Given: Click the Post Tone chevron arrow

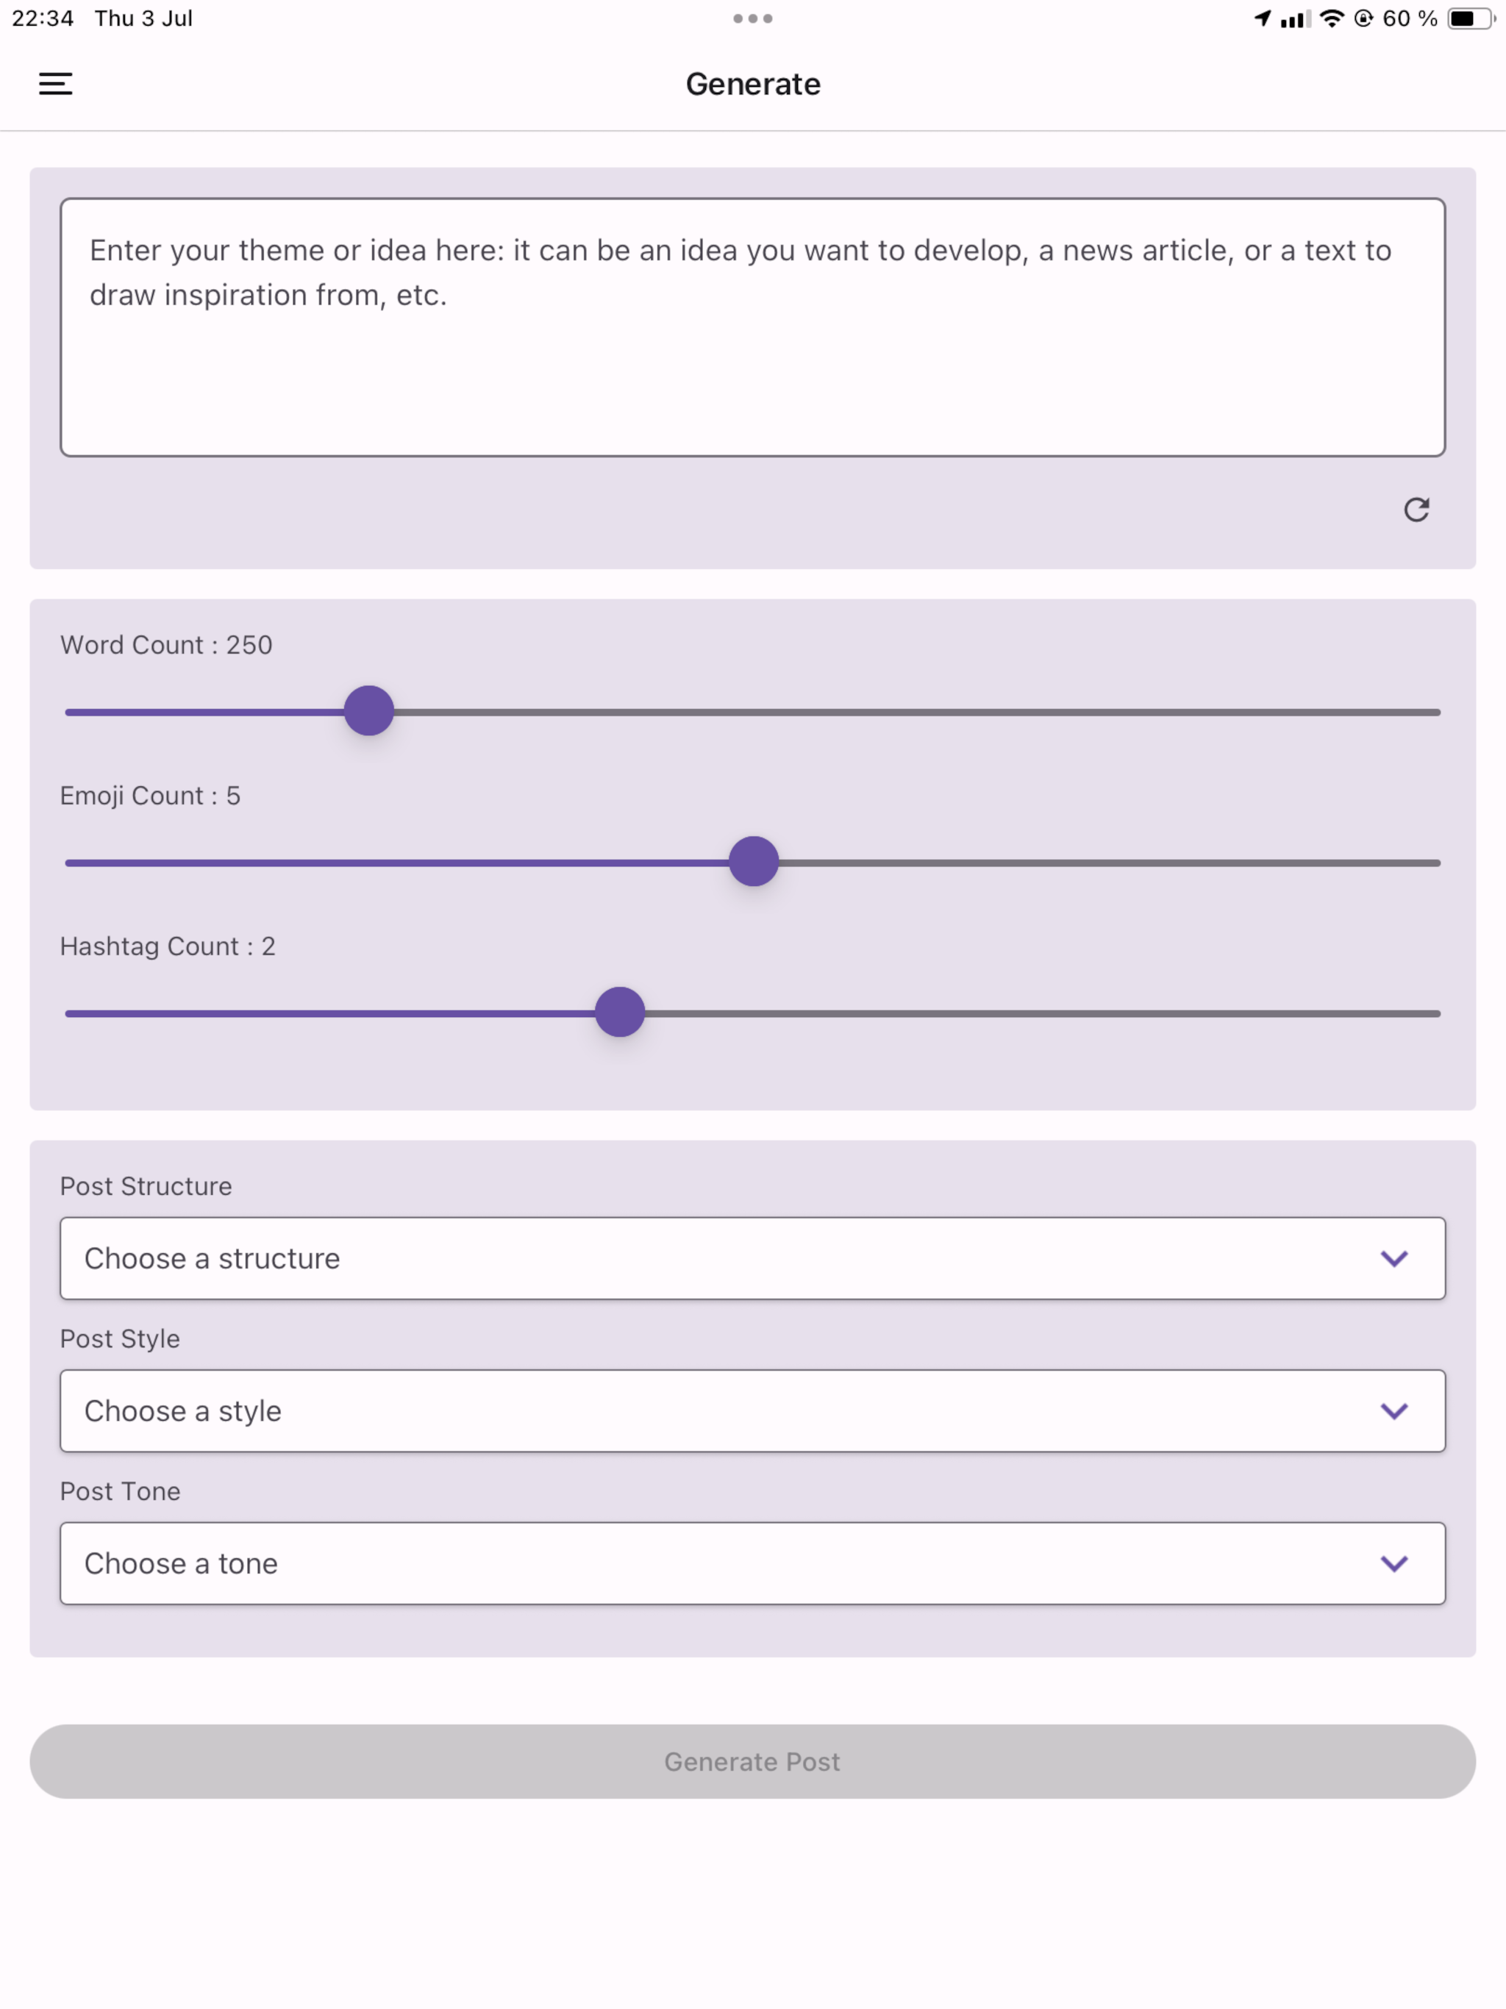Looking at the screenshot, I should (x=1394, y=1564).
